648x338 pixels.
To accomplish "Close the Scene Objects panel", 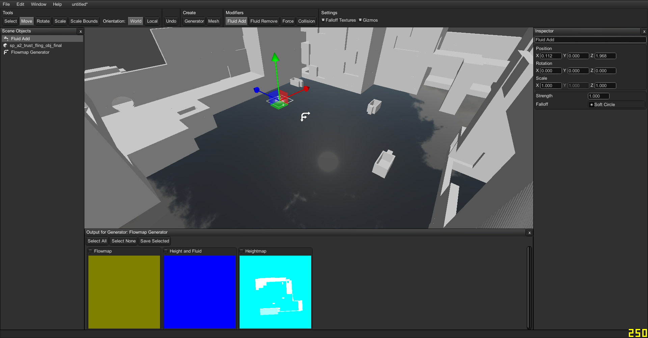I will pos(81,31).
